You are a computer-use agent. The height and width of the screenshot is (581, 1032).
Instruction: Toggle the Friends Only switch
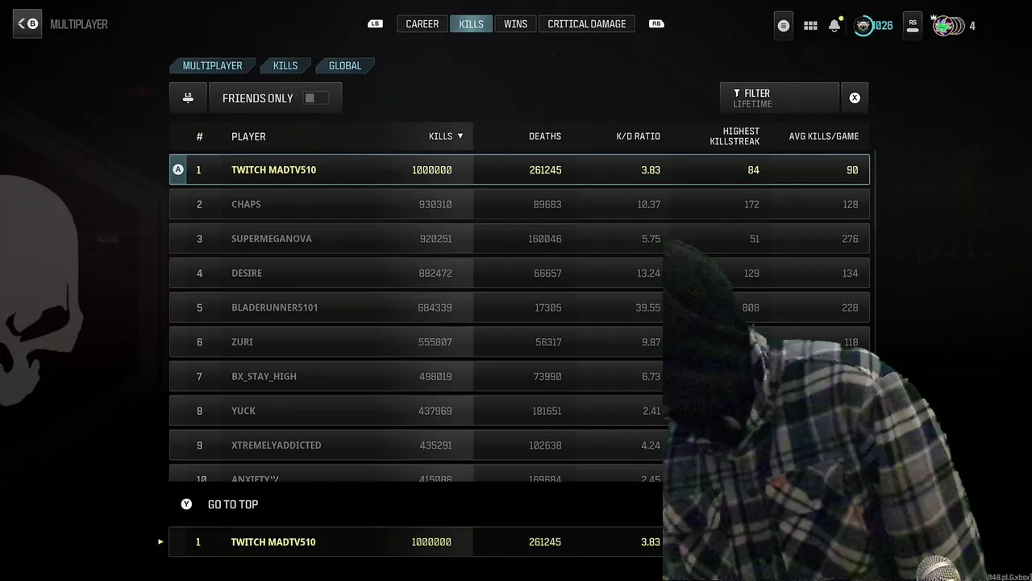pyautogui.click(x=315, y=98)
